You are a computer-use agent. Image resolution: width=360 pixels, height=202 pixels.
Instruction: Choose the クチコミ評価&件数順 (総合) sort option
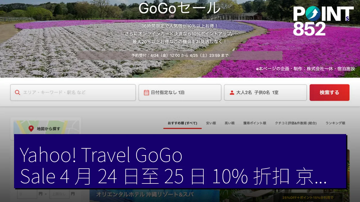click(x=296, y=123)
